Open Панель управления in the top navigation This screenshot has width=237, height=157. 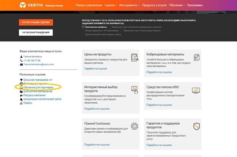pos(89,5)
